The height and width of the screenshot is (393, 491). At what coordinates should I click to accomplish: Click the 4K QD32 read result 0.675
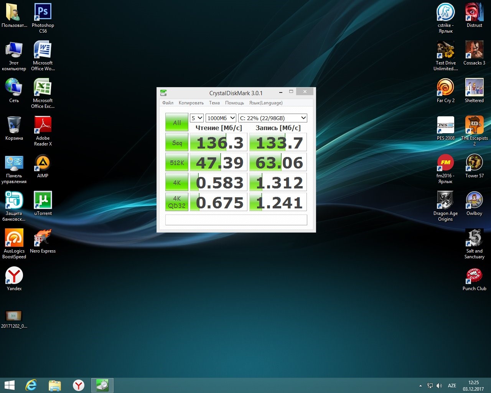(219, 202)
